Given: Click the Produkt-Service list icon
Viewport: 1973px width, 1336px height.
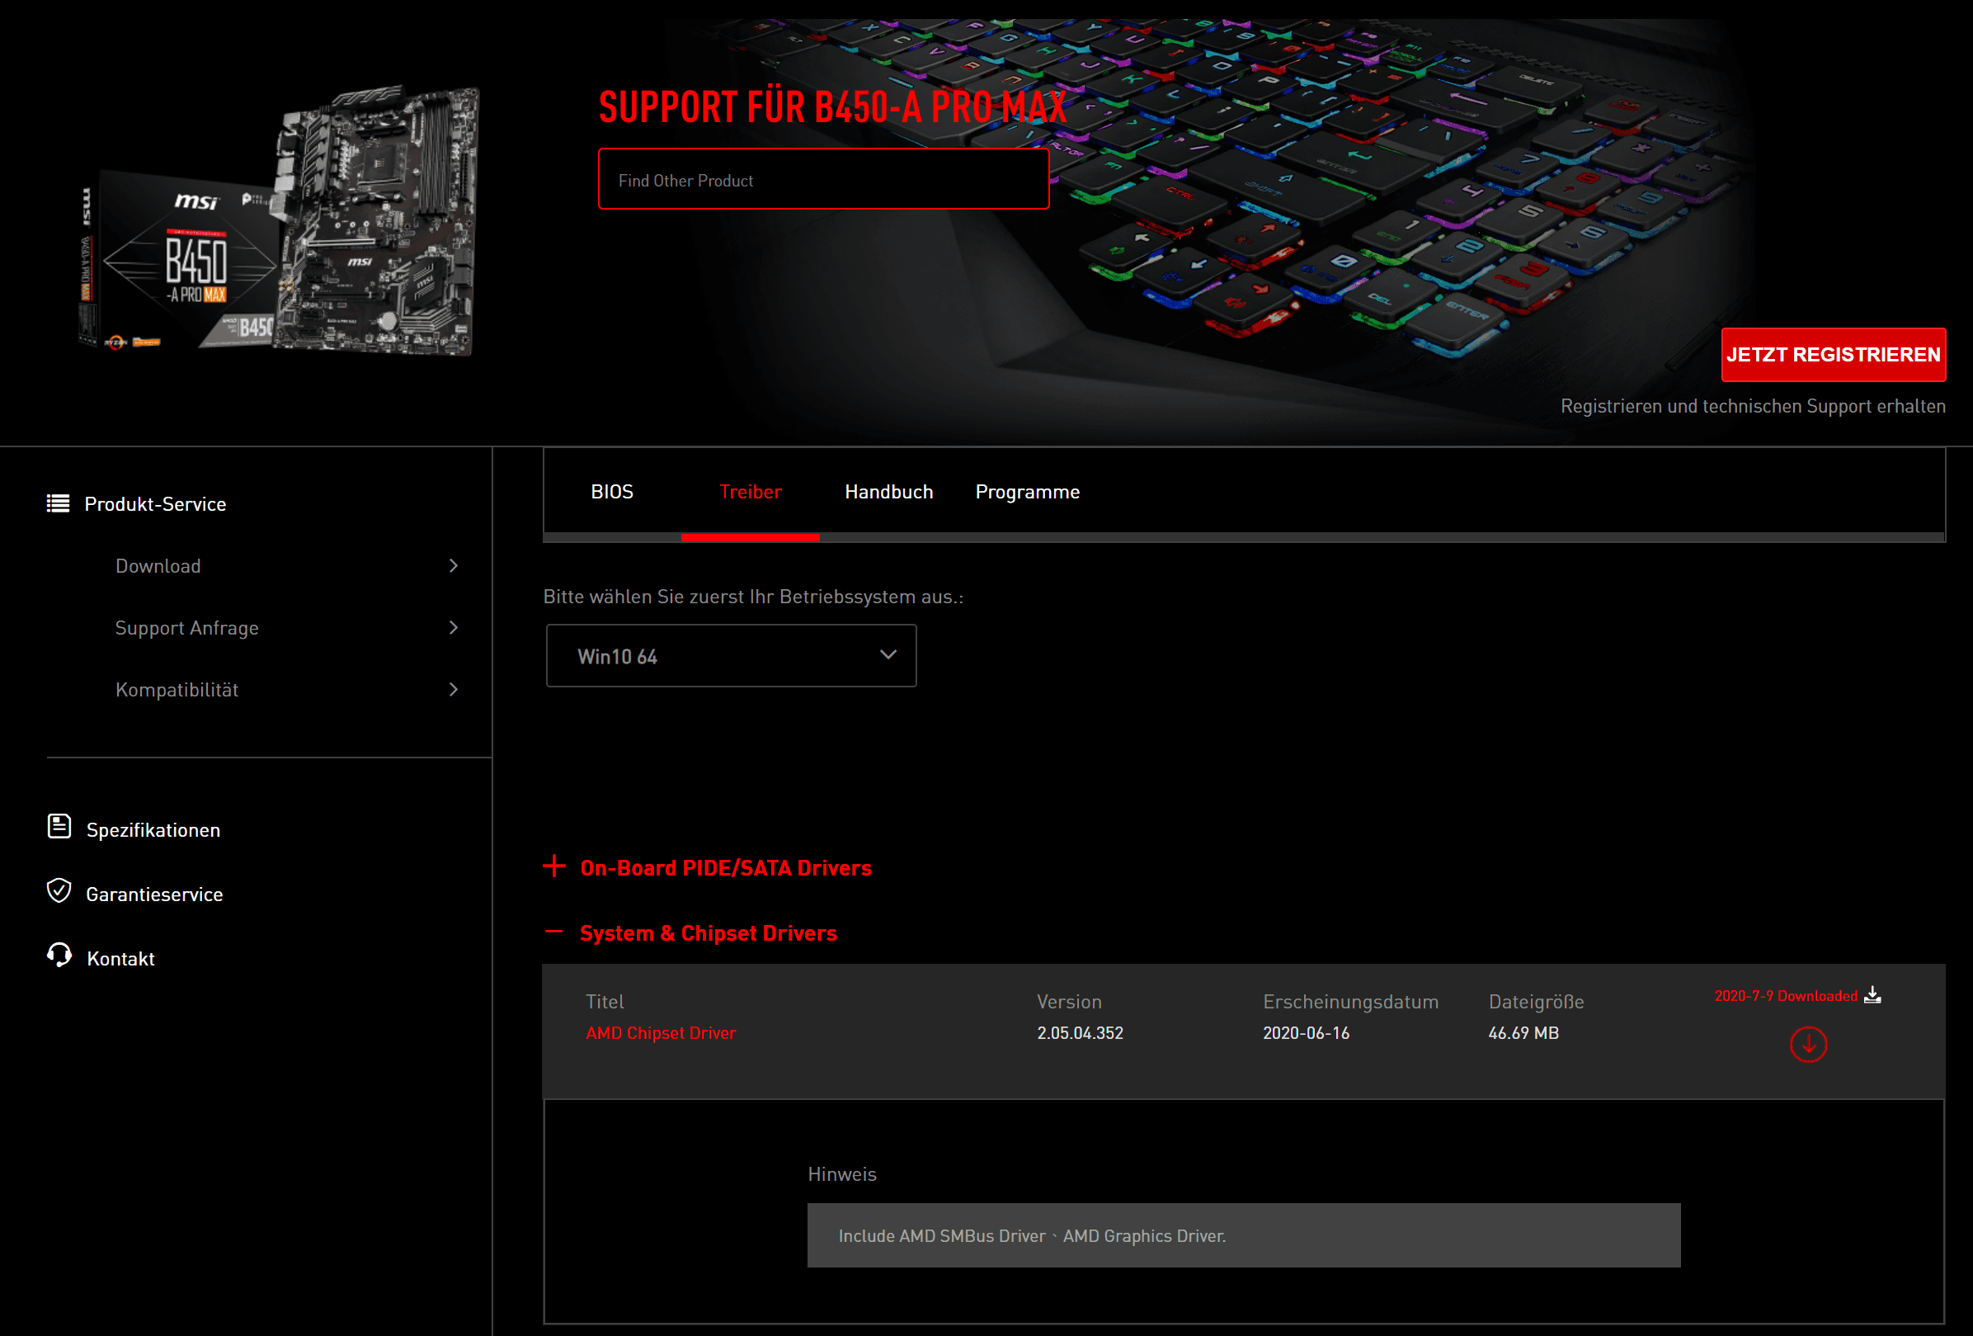Looking at the screenshot, I should pyautogui.click(x=58, y=503).
